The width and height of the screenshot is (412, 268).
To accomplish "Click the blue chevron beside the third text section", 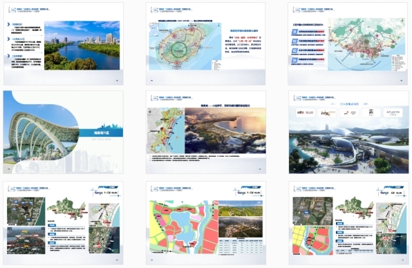I will click(9, 56).
